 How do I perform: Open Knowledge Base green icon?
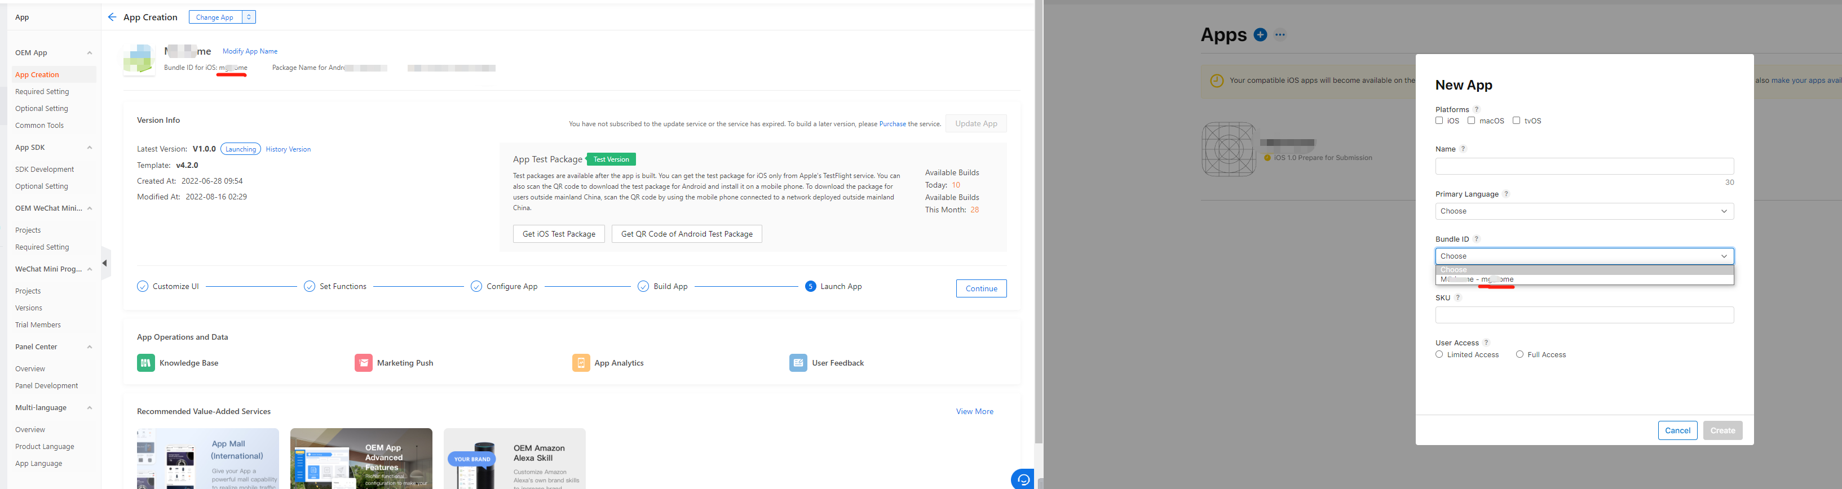click(x=146, y=363)
